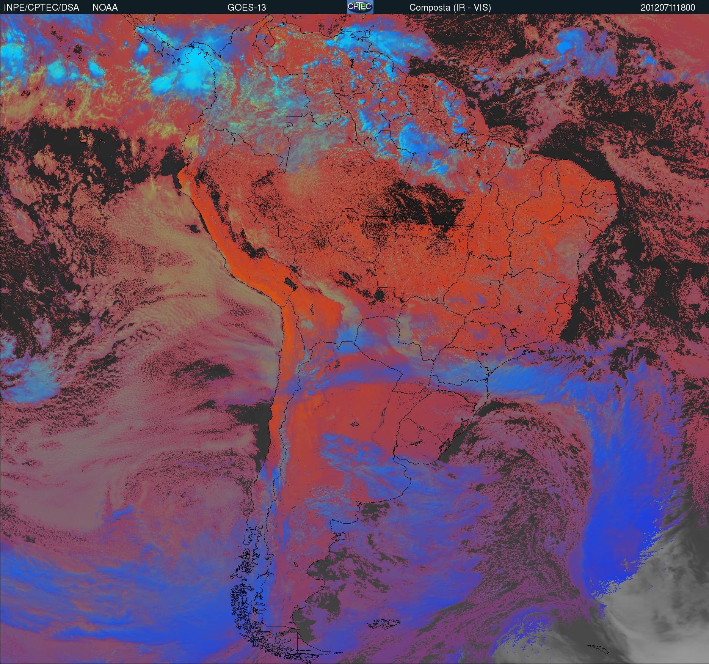Click the Composta (IR - VIS) title
Image resolution: width=709 pixels, height=664 pixels.
click(450, 8)
